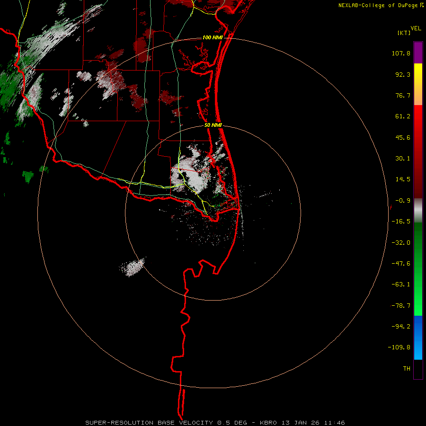This screenshot has width=426, height=426.
Task: Click the TH threshold label
Action: click(x=407, y=369)
